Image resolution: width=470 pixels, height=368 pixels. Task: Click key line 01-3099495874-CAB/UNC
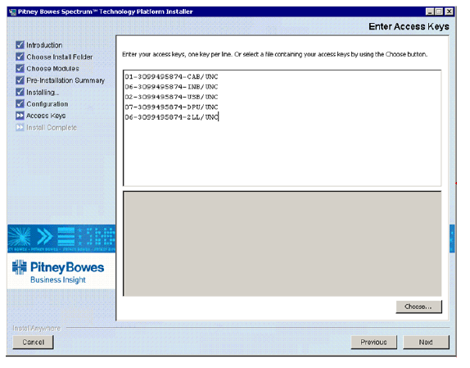tap(171, 77)
